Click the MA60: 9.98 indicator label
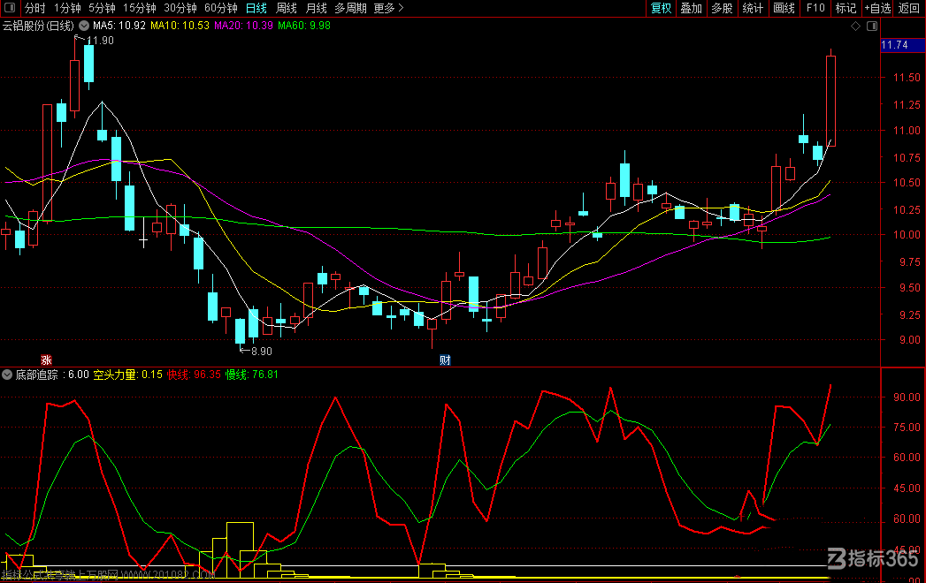926x583 pixels. 304,26
